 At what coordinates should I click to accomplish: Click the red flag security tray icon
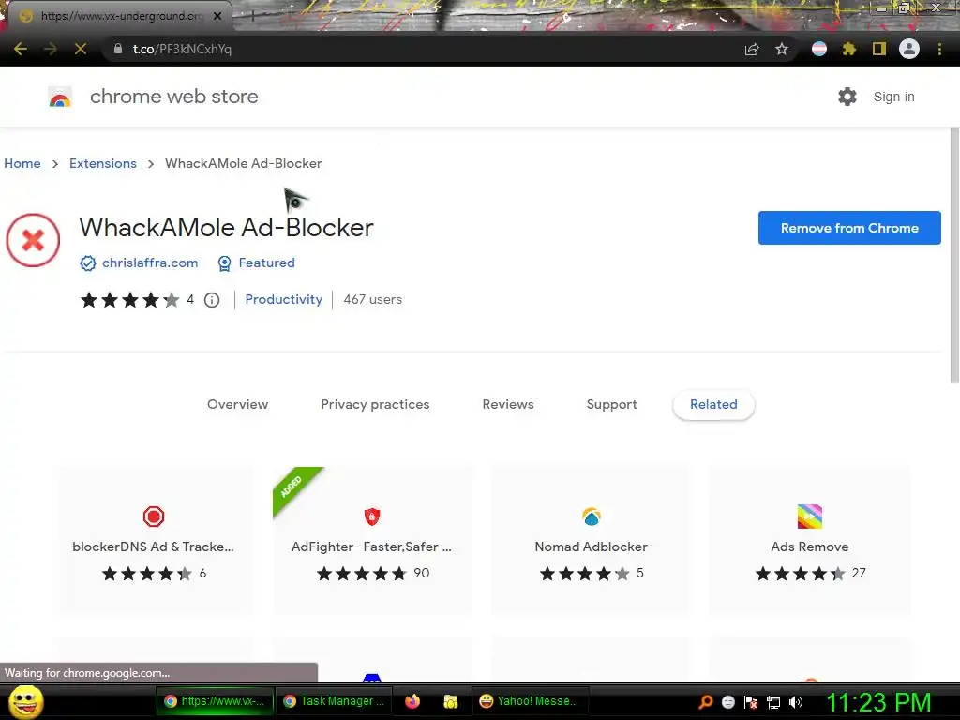click(x=751, y=702)
